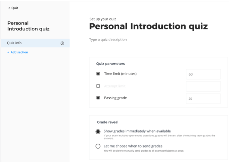Click the empty Attempt limit input field
The width and height of the screenshot is (229, 162).
pos(203,87)
